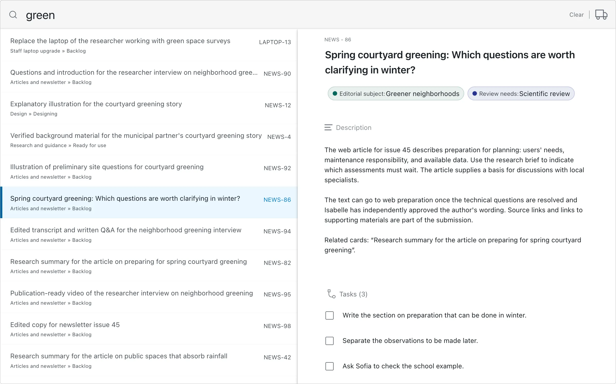This screenshot has width=616, height=384.
Task: Select the NEWS-90 researcher interview result
Action: pos(149,77)
